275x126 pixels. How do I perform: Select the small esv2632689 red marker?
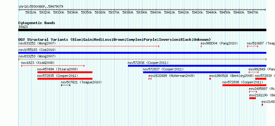coord(150,79)
